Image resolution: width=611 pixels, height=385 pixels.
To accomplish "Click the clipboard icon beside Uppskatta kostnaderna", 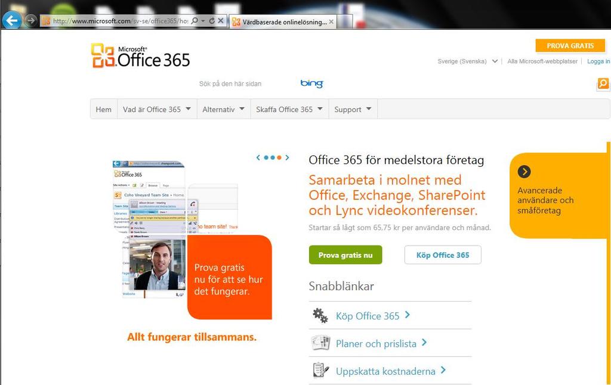I will (x=320, y=370).
